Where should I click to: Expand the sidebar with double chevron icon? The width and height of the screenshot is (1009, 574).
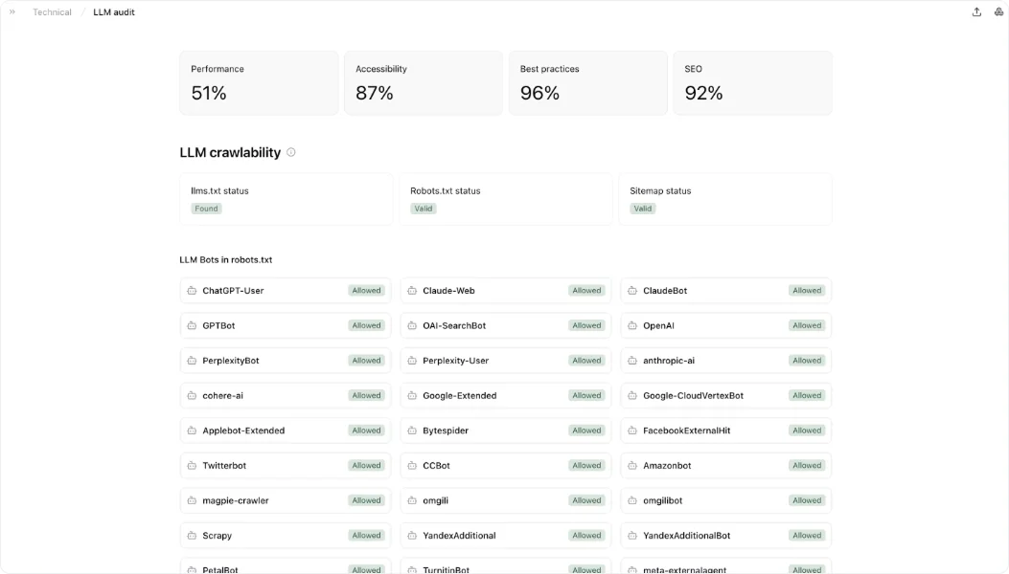pos(12,11)
